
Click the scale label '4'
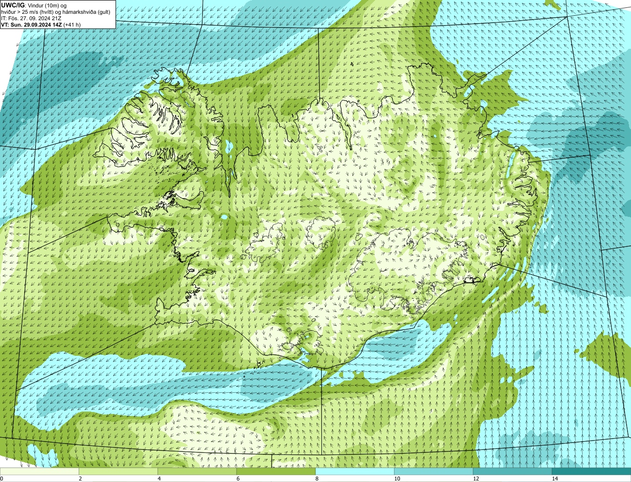click(159, 479)
